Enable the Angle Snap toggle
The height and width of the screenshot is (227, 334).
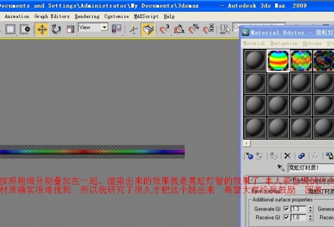[179, 29]
